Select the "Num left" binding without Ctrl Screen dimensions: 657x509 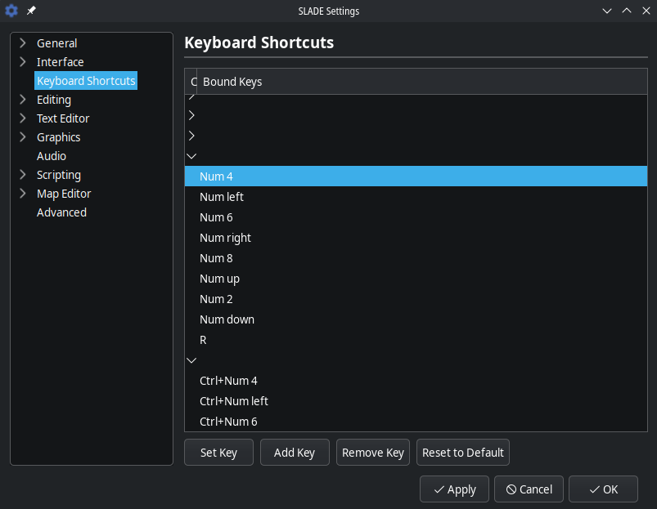click(x=416, y=197)
